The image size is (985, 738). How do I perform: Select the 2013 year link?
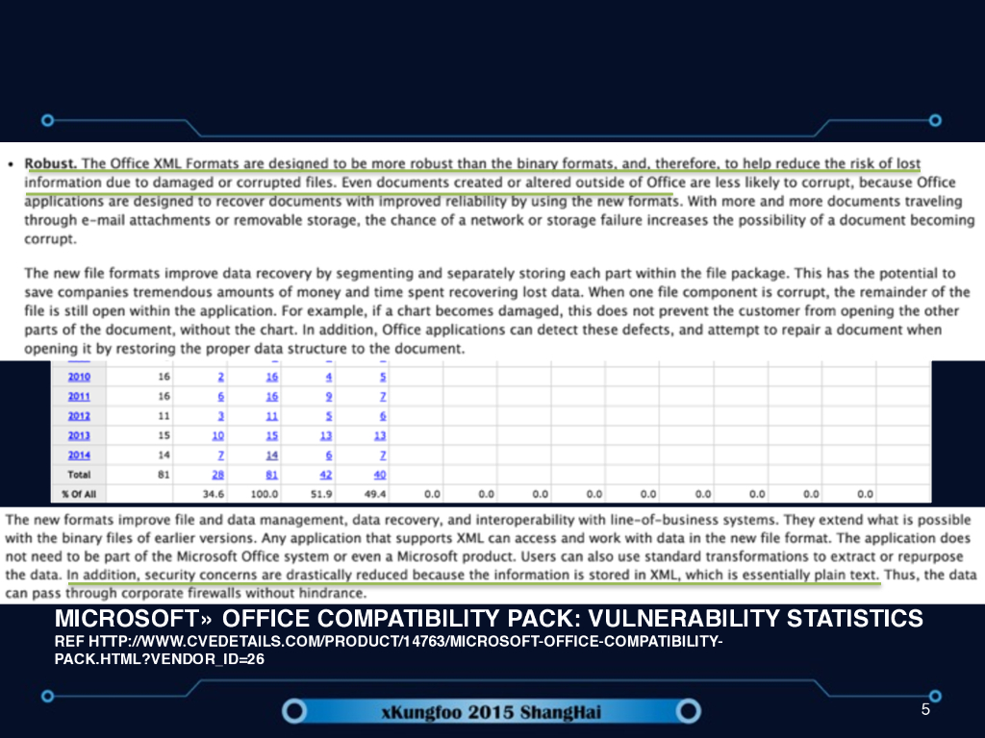tap(79, 435)
